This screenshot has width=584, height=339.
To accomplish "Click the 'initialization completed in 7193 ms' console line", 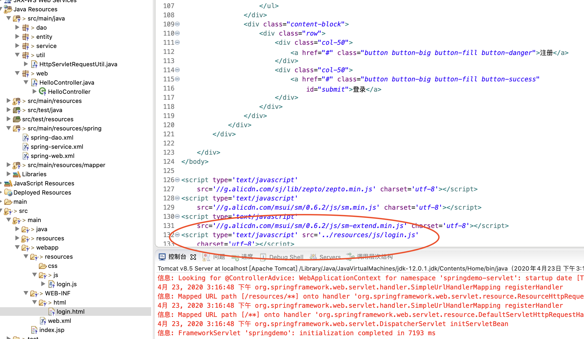I will [296, 333].
